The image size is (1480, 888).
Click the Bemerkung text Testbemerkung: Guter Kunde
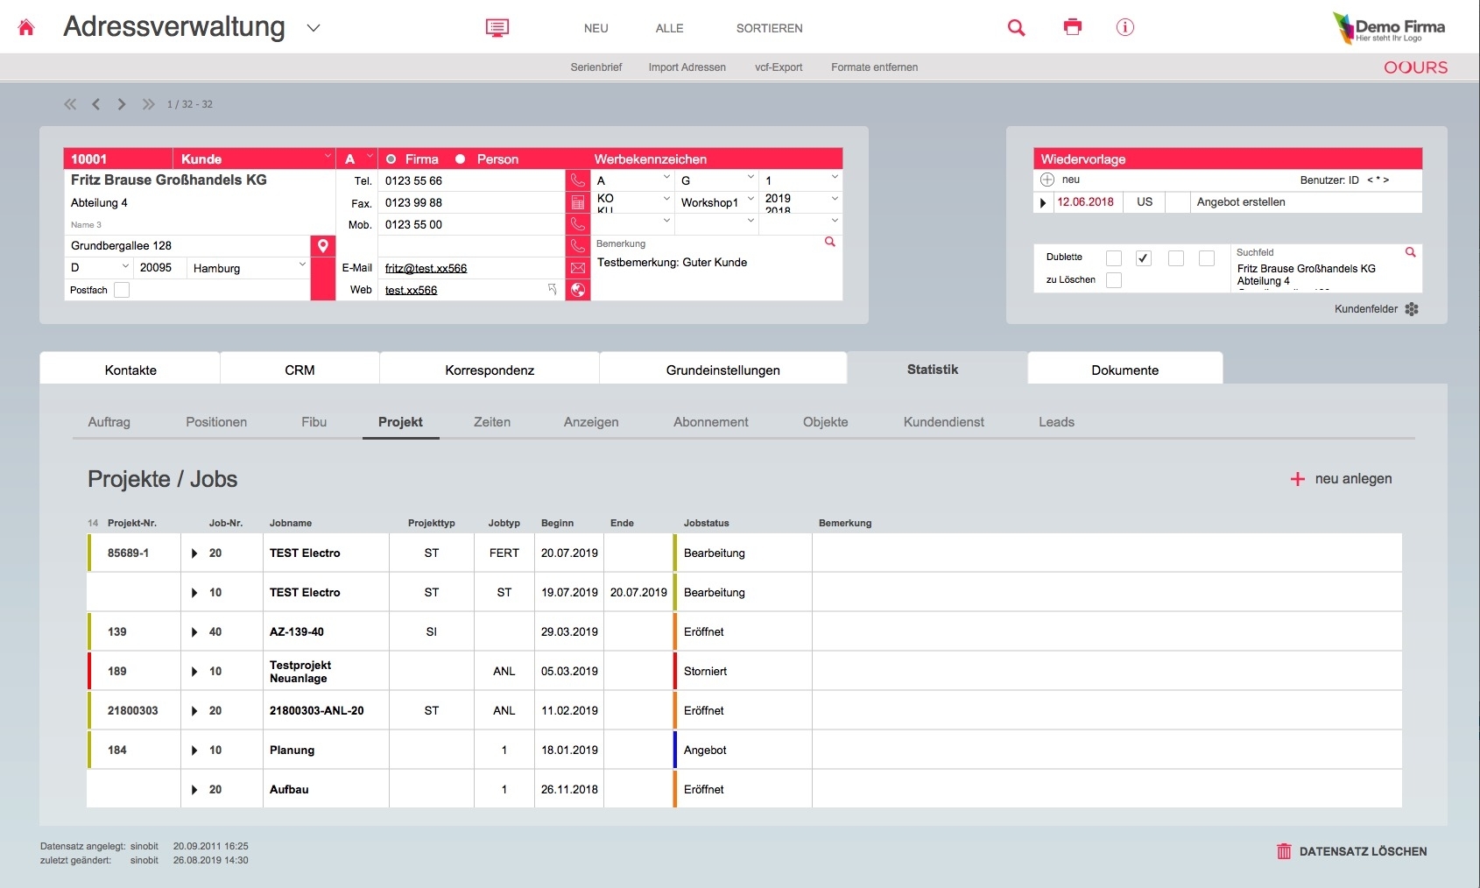(673, 263)
